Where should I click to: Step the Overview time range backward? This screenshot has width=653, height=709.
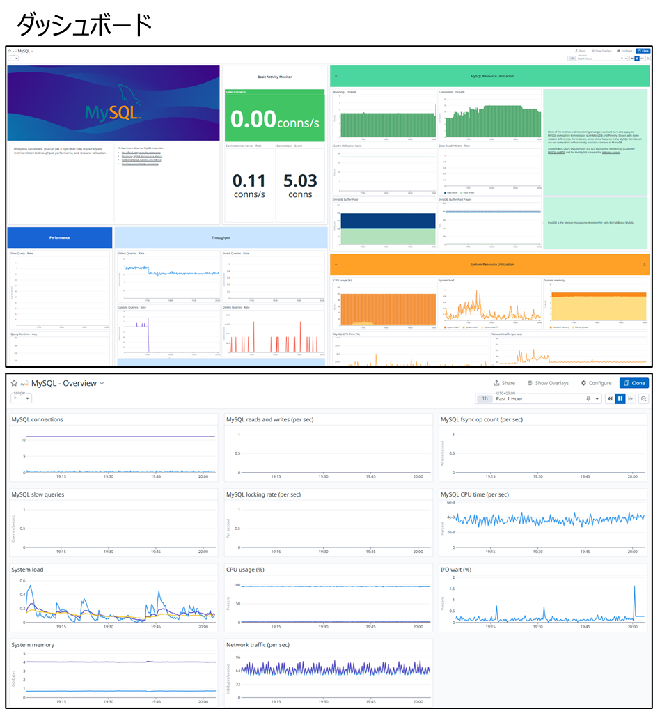pos(610,398)
